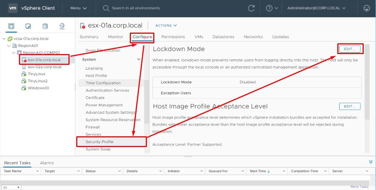The image size is (376, 190).
Task: Switch to the Permissions tab
Action: click(x=173, y=37)
